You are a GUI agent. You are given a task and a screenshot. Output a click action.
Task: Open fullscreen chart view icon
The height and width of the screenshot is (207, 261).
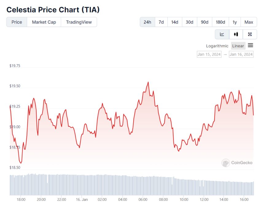250,34
